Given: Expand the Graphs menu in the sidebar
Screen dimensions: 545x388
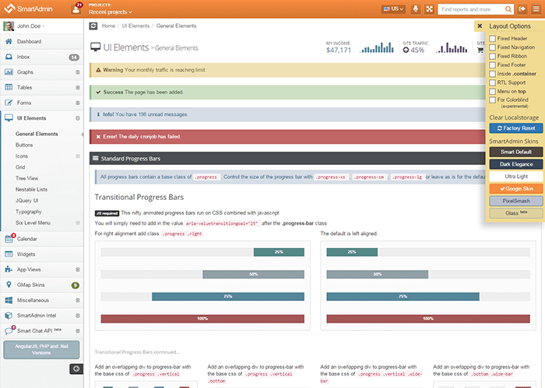Looking at the screenshot, I should coord(41,72).
